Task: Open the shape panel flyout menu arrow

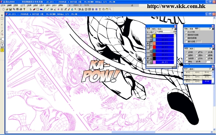Action: click(213, 69)
